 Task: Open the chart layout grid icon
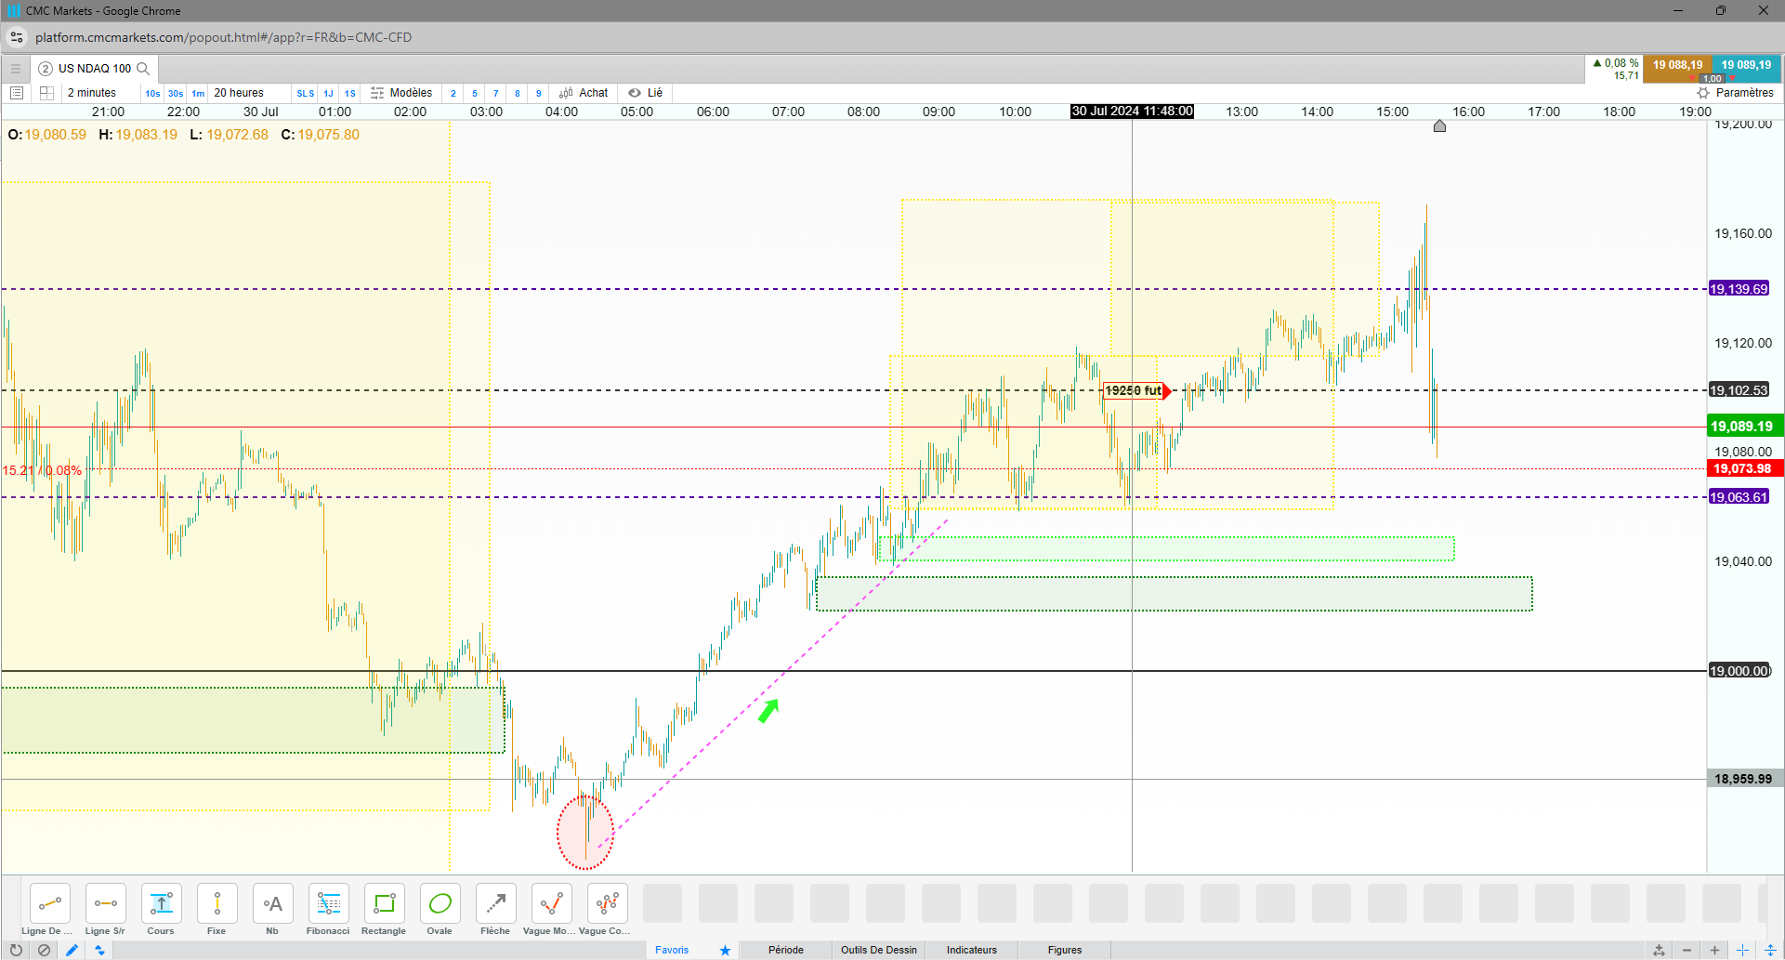click(x=46, y=93)
